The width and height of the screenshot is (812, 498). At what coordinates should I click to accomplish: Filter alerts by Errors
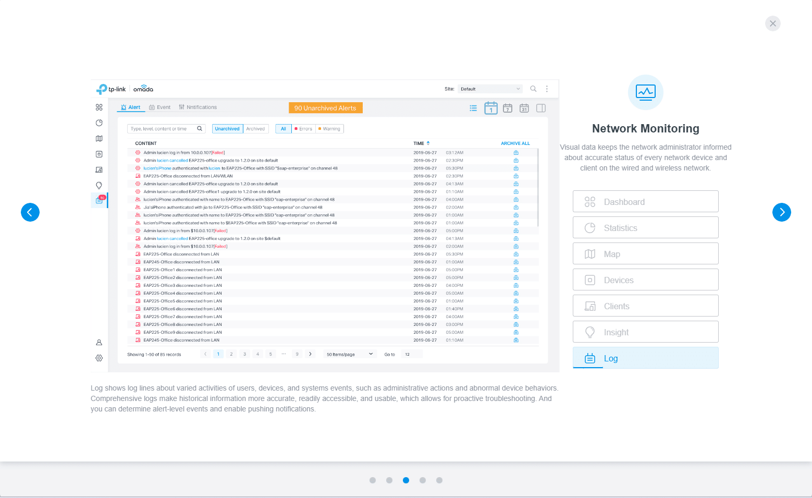tap(303, 129)
